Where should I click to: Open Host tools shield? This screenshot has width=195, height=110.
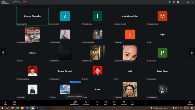tap(124, 103)
